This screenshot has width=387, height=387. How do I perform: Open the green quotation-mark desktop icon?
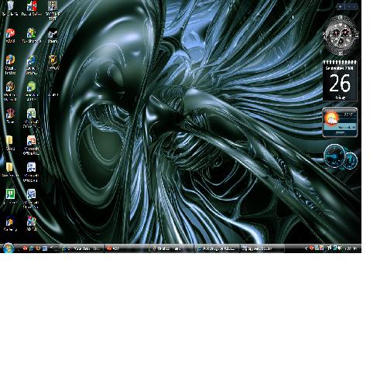click(10, 196)
